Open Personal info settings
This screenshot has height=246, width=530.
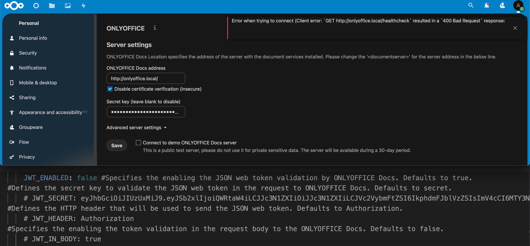tap(33, 38)
